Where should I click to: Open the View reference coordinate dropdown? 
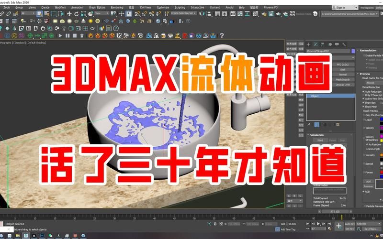tap(101, 13)
